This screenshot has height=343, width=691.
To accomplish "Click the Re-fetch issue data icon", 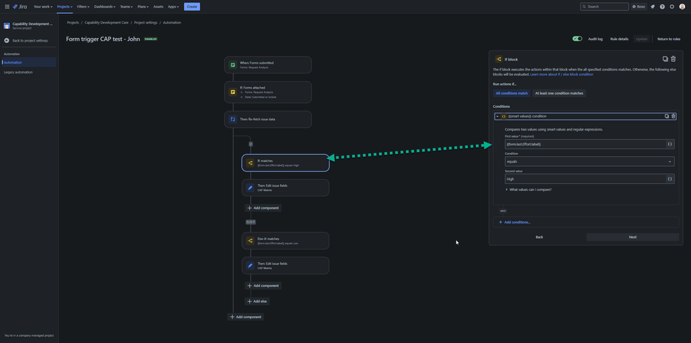I will 232,120.
